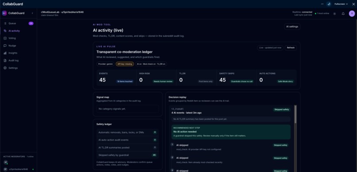
Task: Click the 'Guardrails chose no call' tag
Action: 242,81
